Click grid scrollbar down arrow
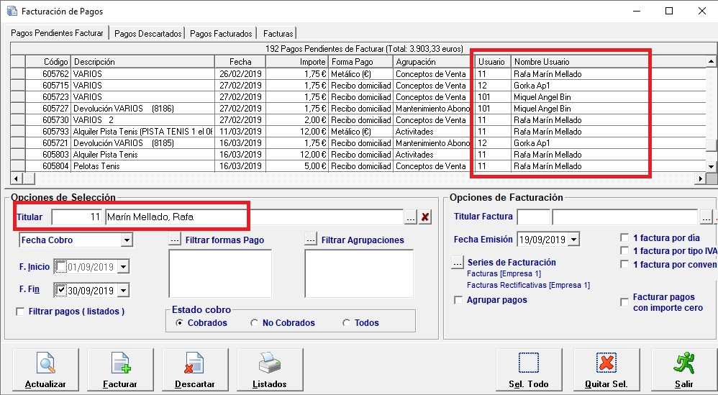The width and height of the screenshot is (718, 395). click(x=711, y=167)
